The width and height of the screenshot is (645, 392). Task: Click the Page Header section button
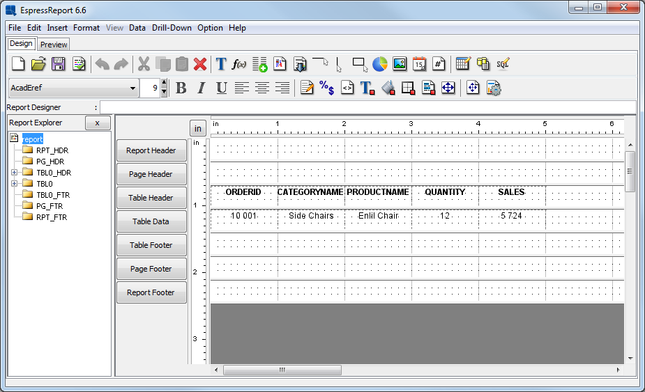(151, 174)
